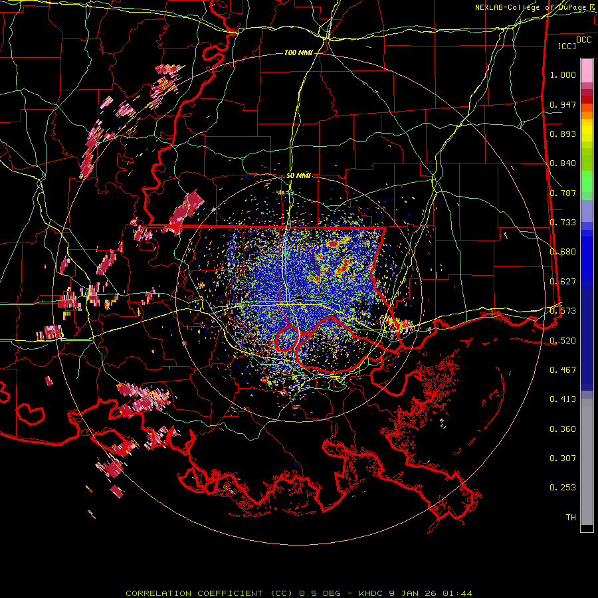The width and height of the screenshot is (598, 598).
Task: Click the 0.413 scale value
Action: click(563, 399)
